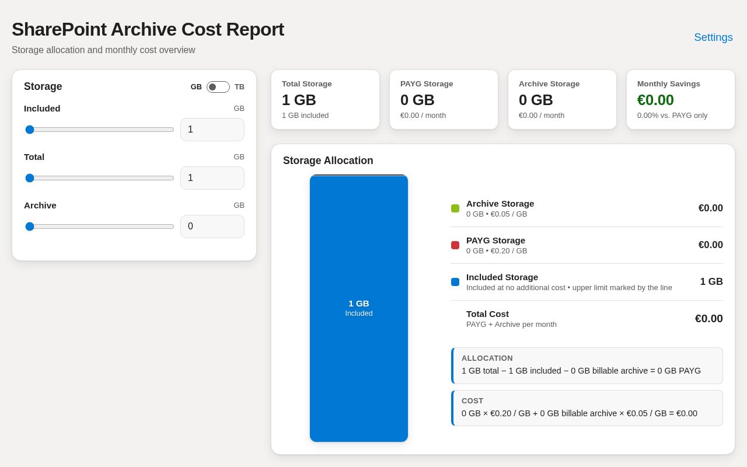The image size is (747, 467).
Task: Click the Archive storage value field
Action: pos(212,226)
